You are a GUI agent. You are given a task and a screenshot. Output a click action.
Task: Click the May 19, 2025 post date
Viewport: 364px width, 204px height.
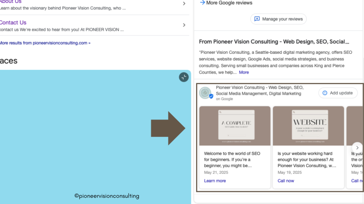(x=290, y=172)
